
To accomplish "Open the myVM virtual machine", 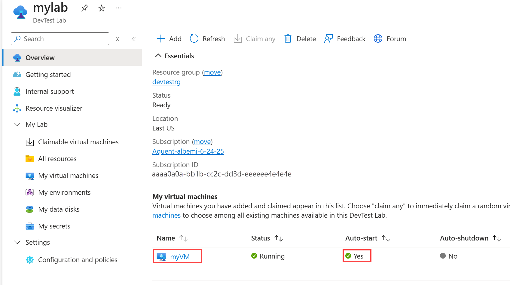I will (180, 257).
